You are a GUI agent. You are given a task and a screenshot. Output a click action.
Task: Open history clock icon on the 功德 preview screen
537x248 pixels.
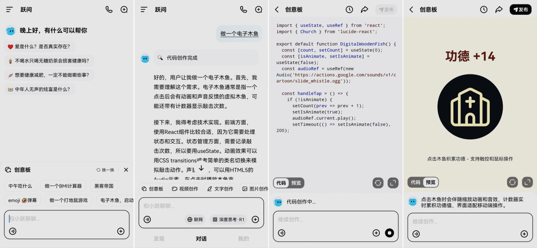pyautogui.click(x=484, y=9)
